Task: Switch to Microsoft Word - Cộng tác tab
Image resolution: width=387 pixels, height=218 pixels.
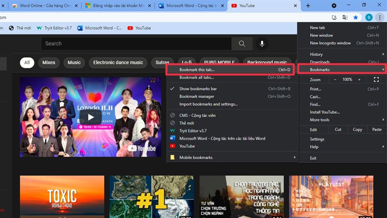Action: pyautogui.click(x=191, y=5)
